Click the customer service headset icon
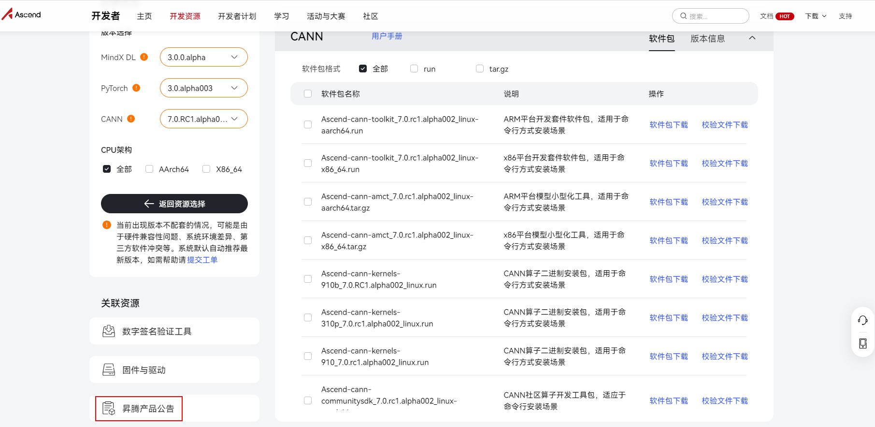Image resolution: width=875 pixels, height=427 pixels. tap(863, 320)
